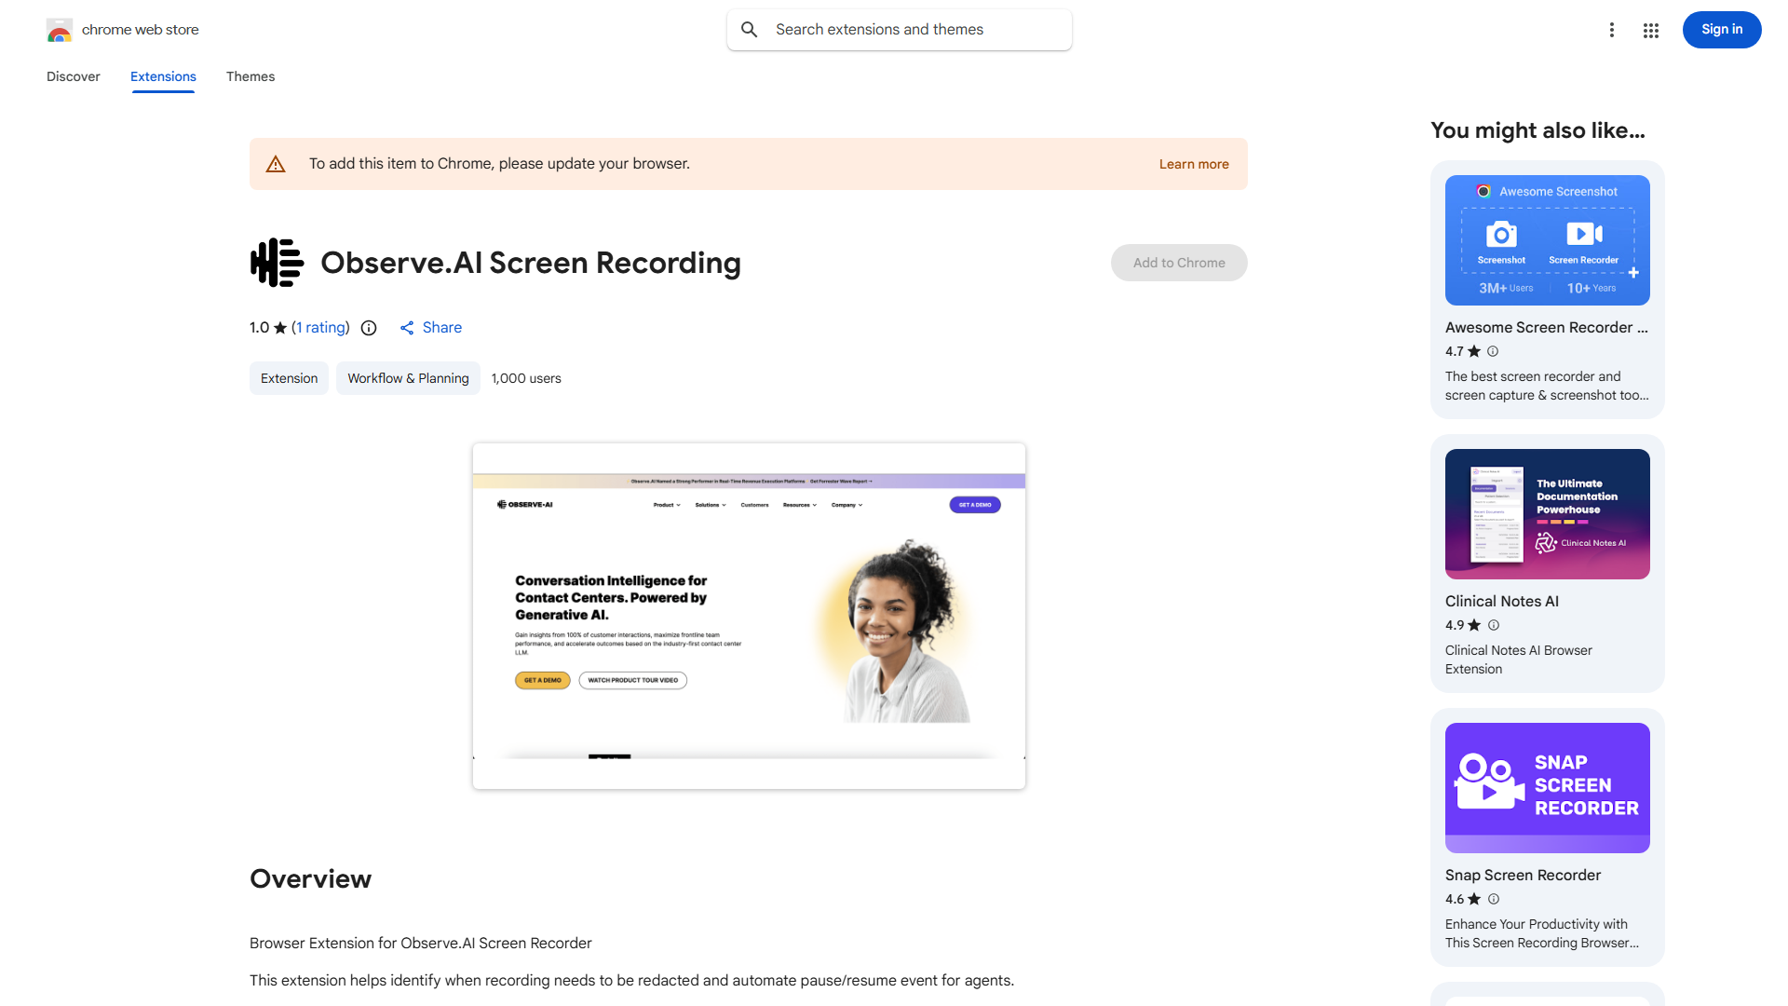
Task: Click the search magnifier icon
Action: [x=750, y=29]
